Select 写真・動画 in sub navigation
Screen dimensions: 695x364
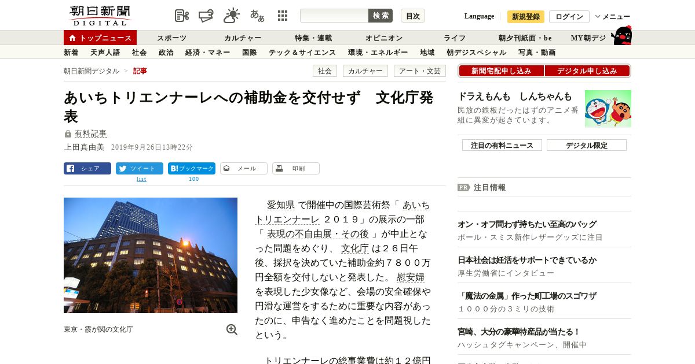point(537,53)
